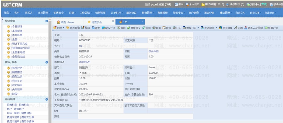Expand the 发送邮件 dropdown arrow
This screenshot has width=283, height=123.
click(216, 28)
